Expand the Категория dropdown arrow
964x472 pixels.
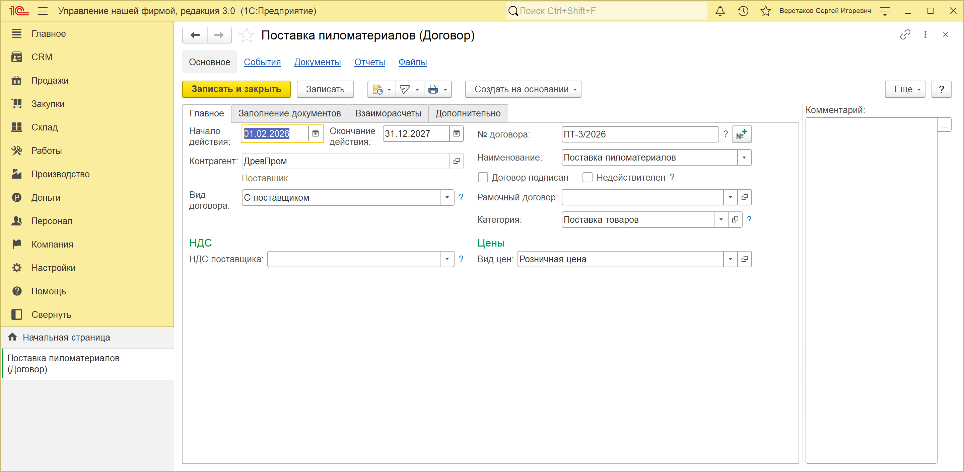721,219
